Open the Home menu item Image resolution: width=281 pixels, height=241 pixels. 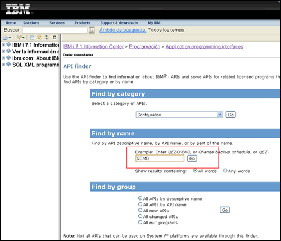(x=11, y=23)
